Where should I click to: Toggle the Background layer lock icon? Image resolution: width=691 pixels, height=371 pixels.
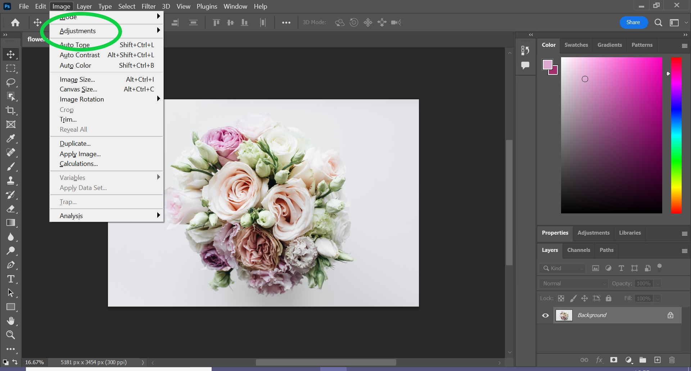(x=670, y=315)
